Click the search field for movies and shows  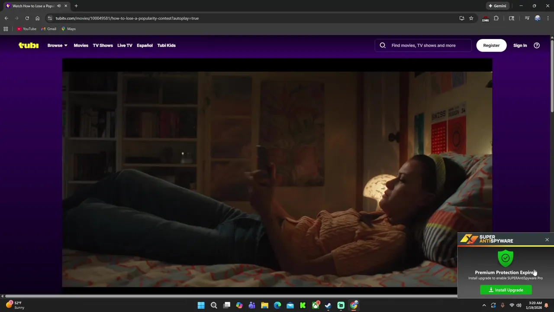[x=423, y=45]
